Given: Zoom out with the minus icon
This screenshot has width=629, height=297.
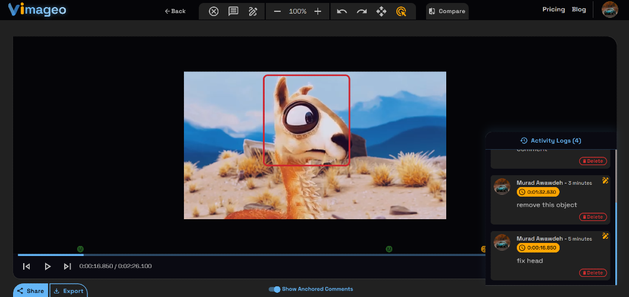Looking at the screenshot, I should tap(277, 11).
